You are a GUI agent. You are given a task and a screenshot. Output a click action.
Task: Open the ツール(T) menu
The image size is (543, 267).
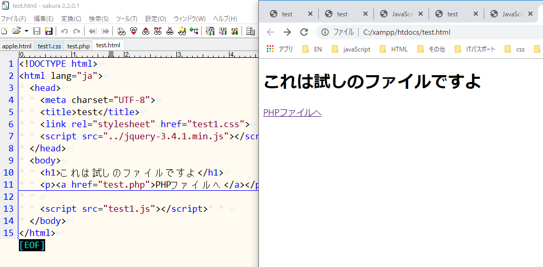point(127,18)
